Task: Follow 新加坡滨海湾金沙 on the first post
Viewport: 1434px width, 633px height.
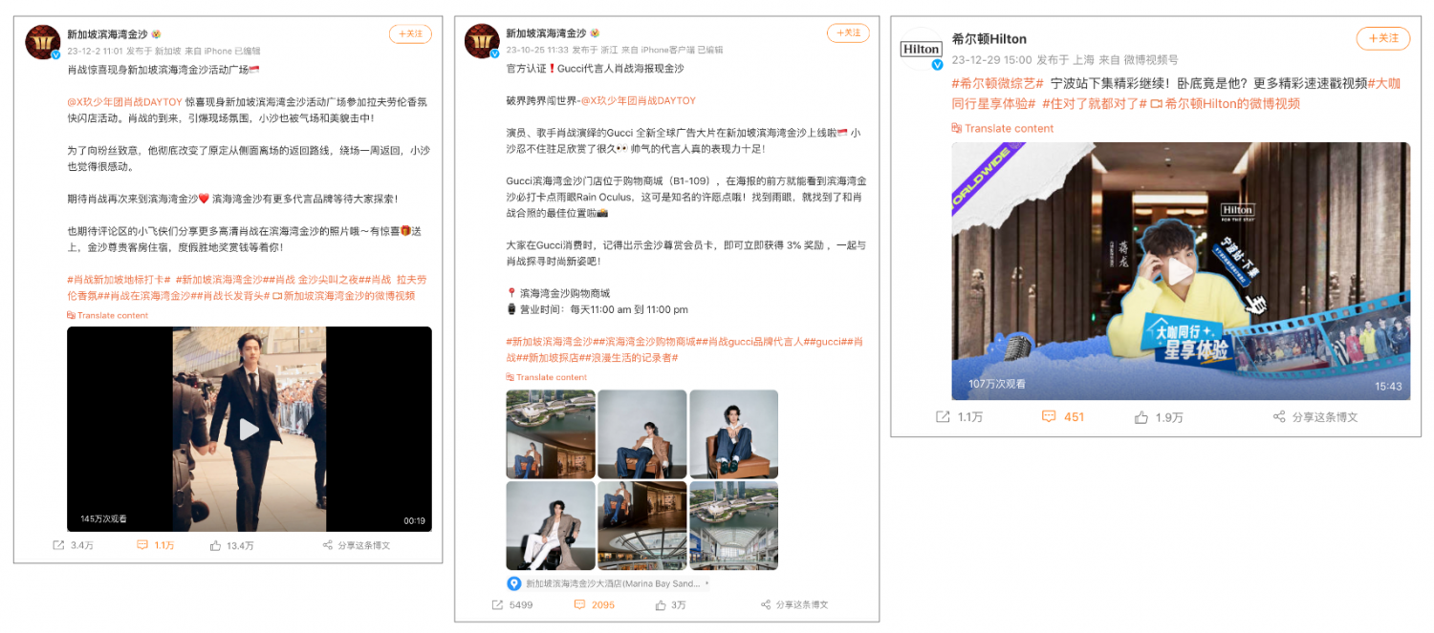Action: coord(410,33)
